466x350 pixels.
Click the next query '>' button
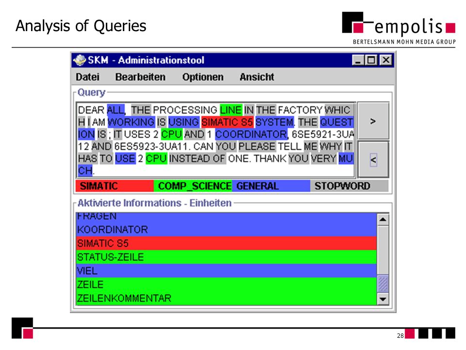[x=373, y=121]
